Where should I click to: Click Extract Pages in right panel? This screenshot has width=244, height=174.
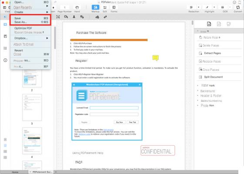tap(213, 53)
